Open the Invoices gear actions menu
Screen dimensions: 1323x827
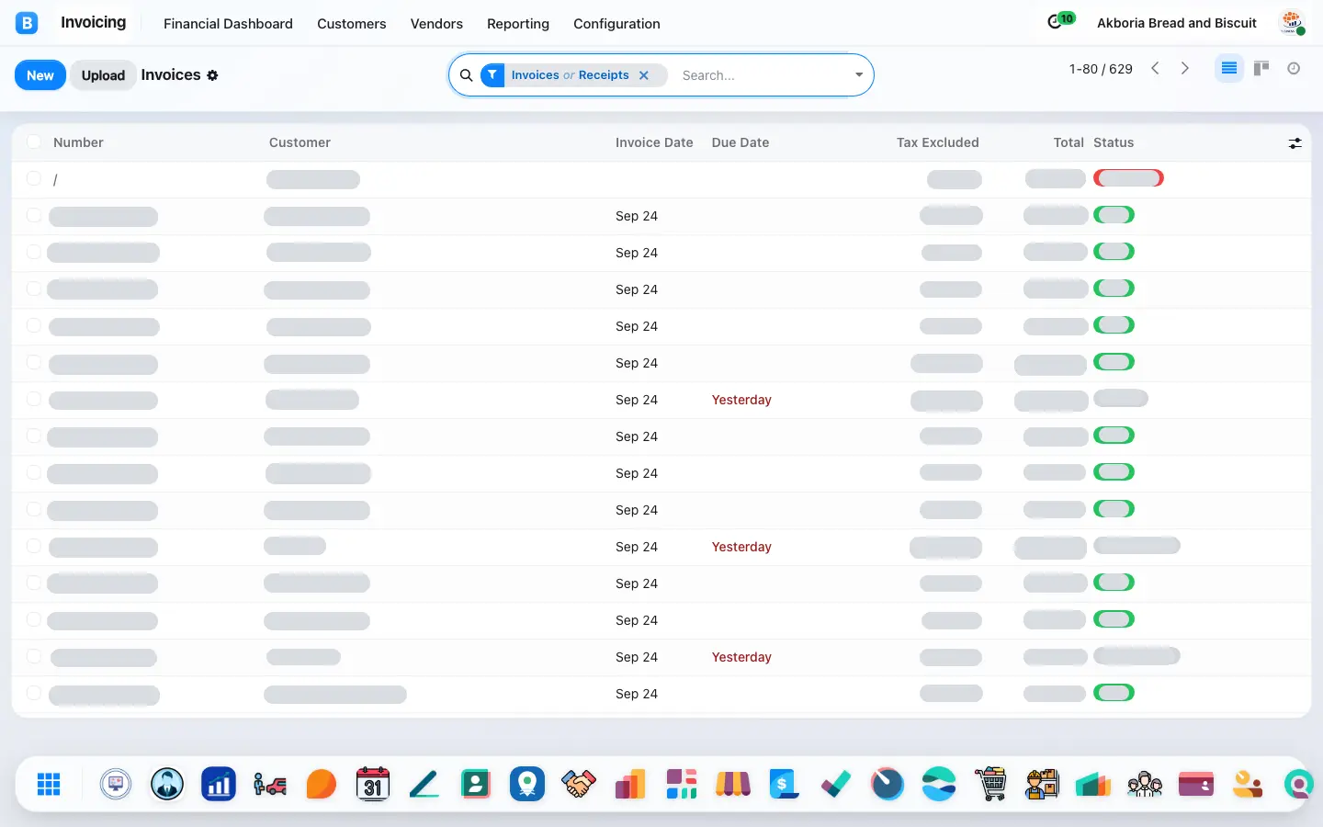(x=212, y=75)
